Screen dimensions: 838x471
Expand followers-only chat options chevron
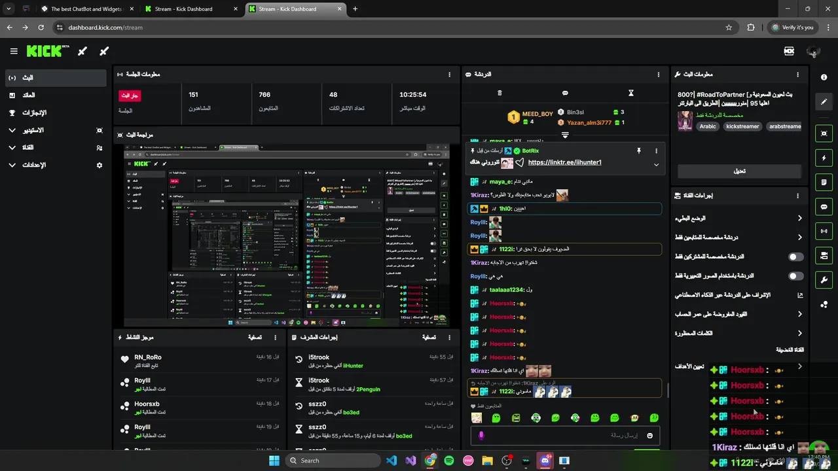pos(799,237)
